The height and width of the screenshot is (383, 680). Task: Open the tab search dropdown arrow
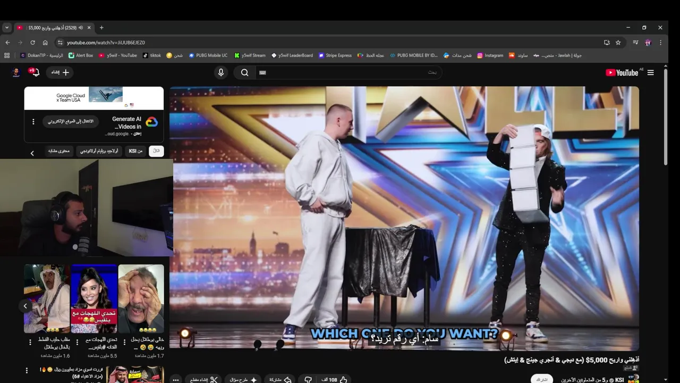(x=6, y=28)
